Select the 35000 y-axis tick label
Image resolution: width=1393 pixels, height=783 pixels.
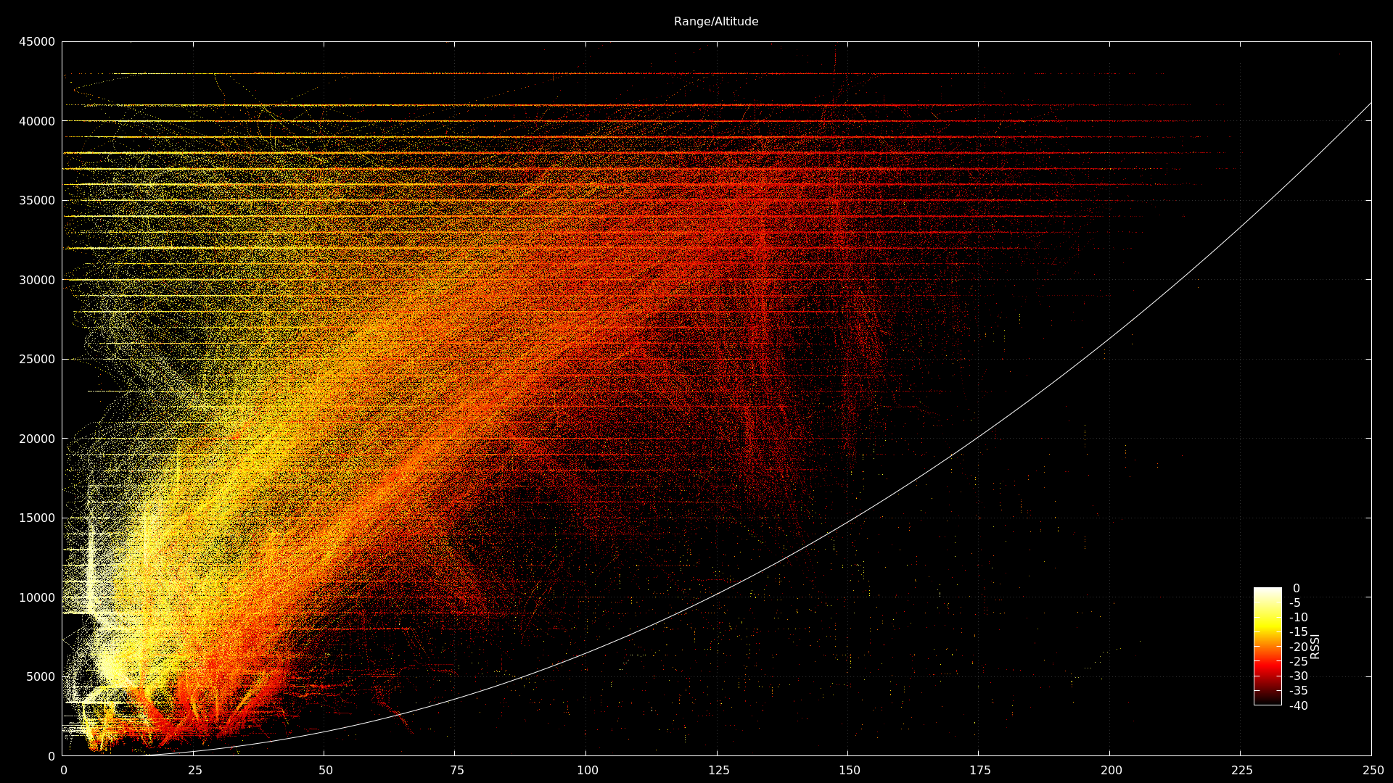point(37,201)
